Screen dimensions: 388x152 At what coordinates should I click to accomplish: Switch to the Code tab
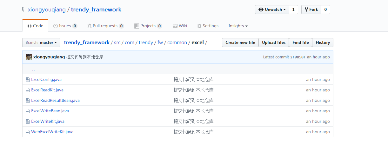[35, 26]
